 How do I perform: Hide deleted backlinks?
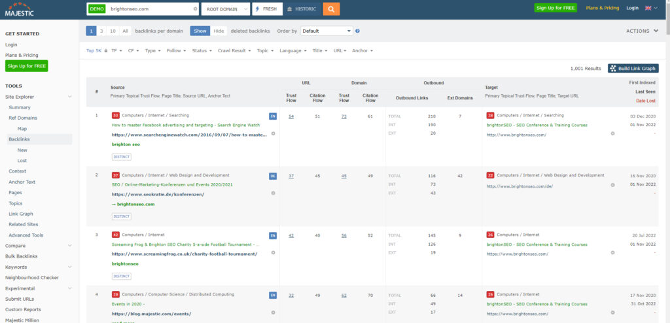tap(219, 31)
